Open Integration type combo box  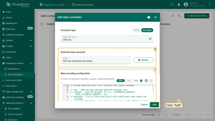pos(107,39)
